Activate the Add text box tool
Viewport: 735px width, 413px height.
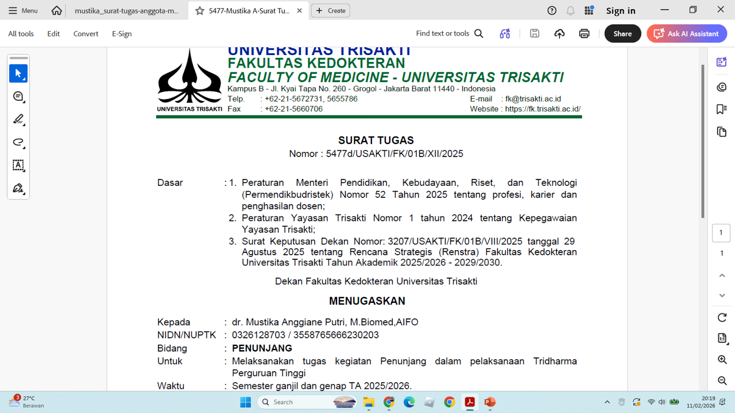18,165
